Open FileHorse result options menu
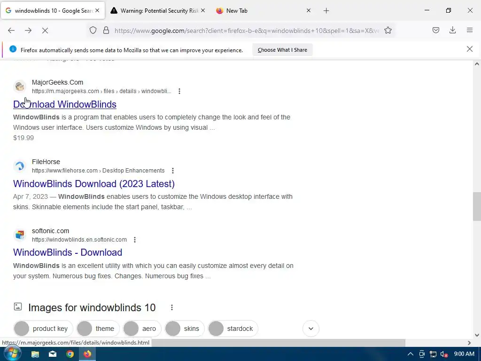481x361 pixels. [173, 171]
